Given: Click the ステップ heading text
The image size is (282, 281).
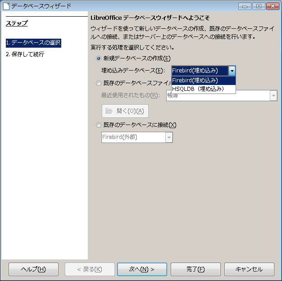Looking at the screenshot, I should [x=17, y=23].
